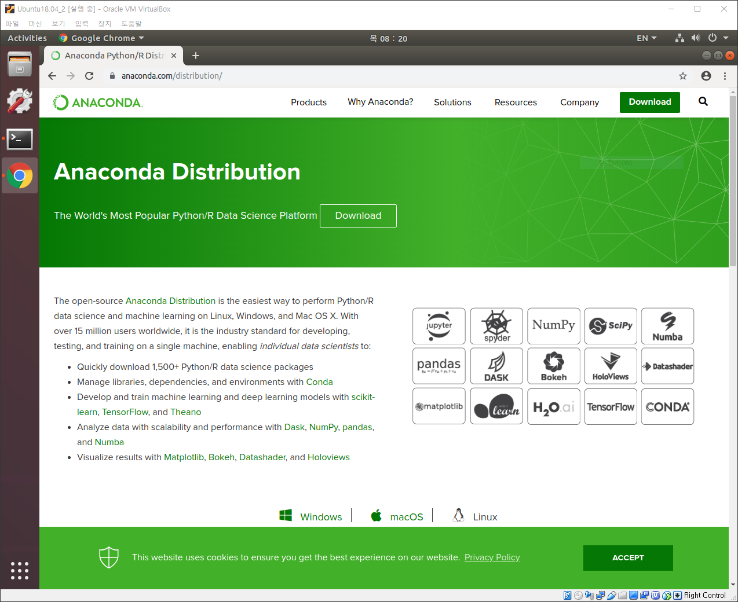
Task: Select the Anaconda Python/R Distribution browser tab
Action: tap(114, 56)
